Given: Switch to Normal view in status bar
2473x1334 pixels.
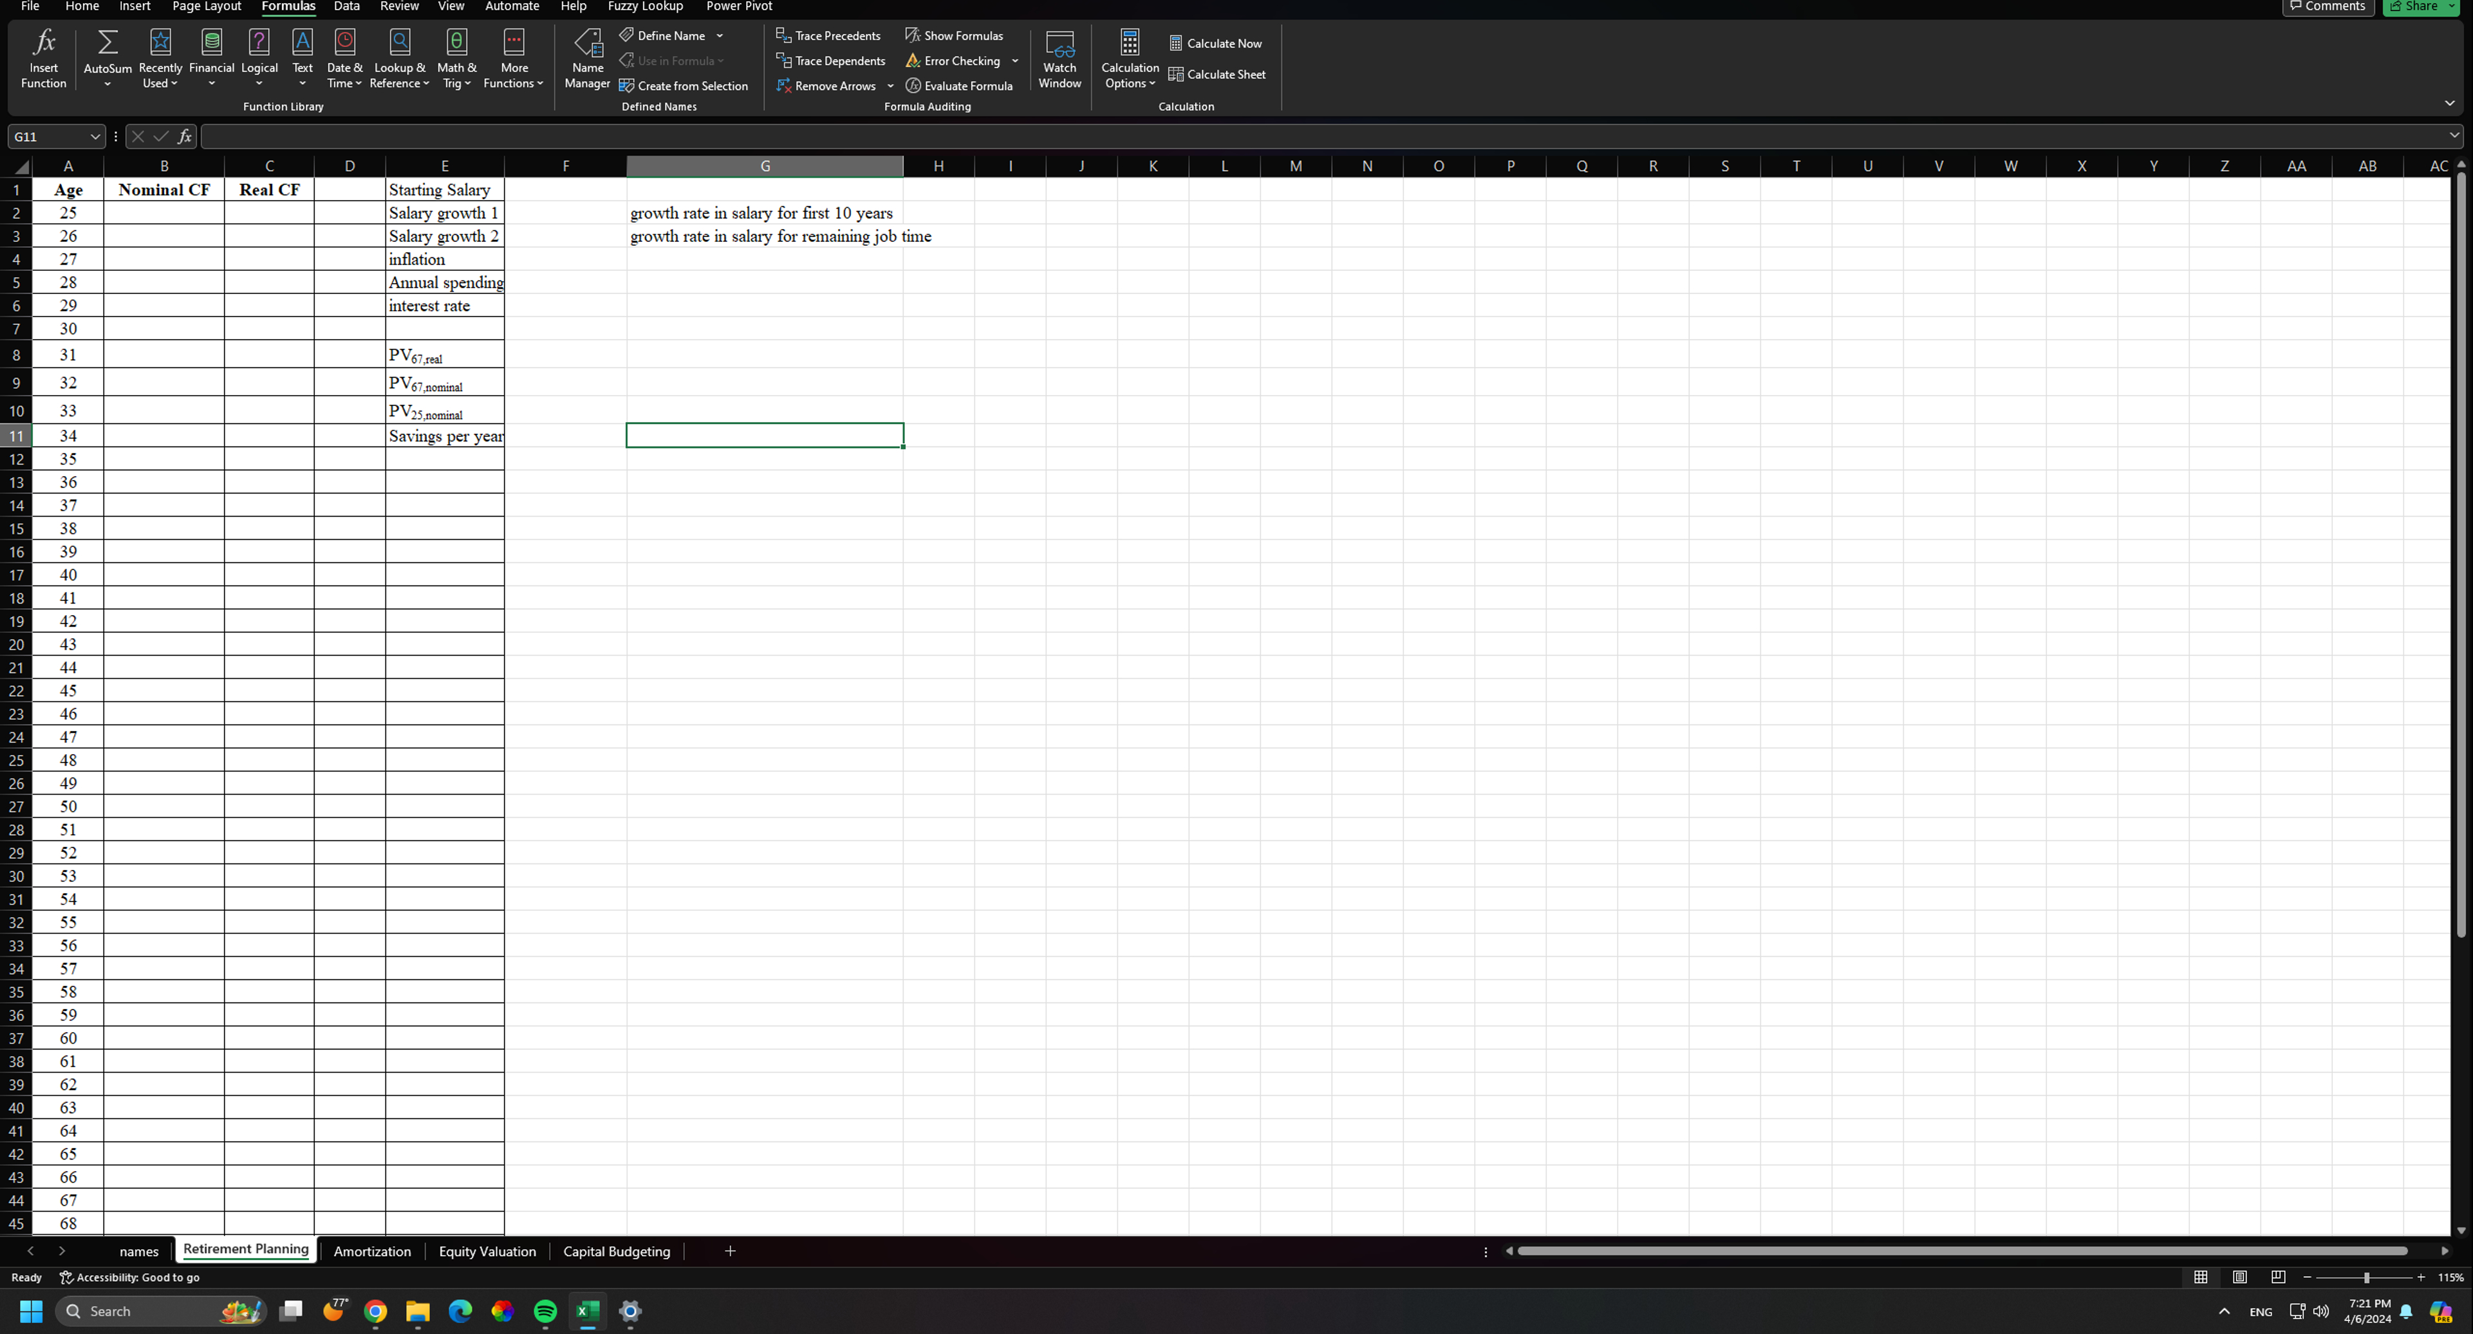Looking at the screenshot, I should (x=2200, y=1277).
